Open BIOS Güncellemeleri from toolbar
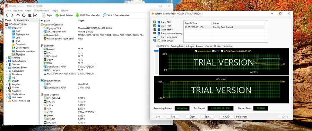Viewport: 312px width, 131px height. (x=88, y=15)
